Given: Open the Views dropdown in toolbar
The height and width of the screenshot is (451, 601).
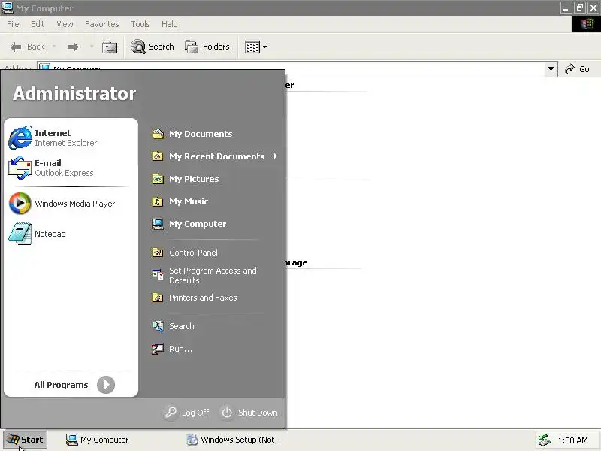Looking at the screenshot, I should [255, 47].
